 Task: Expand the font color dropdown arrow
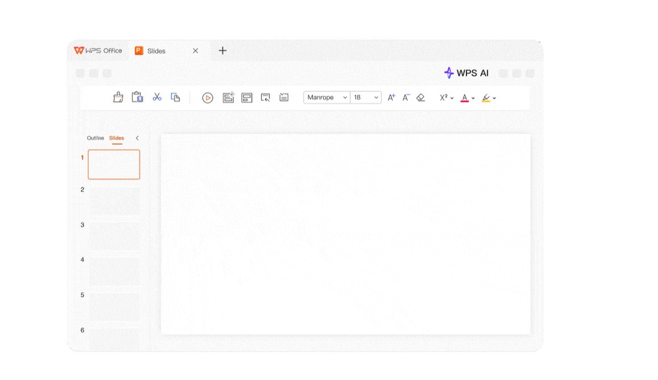[473, 98]
